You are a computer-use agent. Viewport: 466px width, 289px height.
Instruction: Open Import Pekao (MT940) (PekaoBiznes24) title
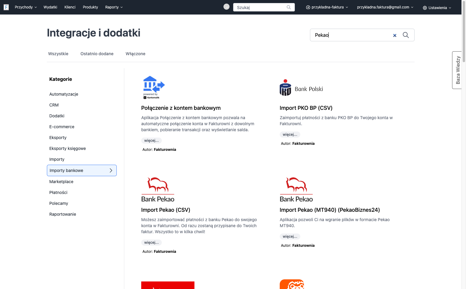(x=330, y=210)
